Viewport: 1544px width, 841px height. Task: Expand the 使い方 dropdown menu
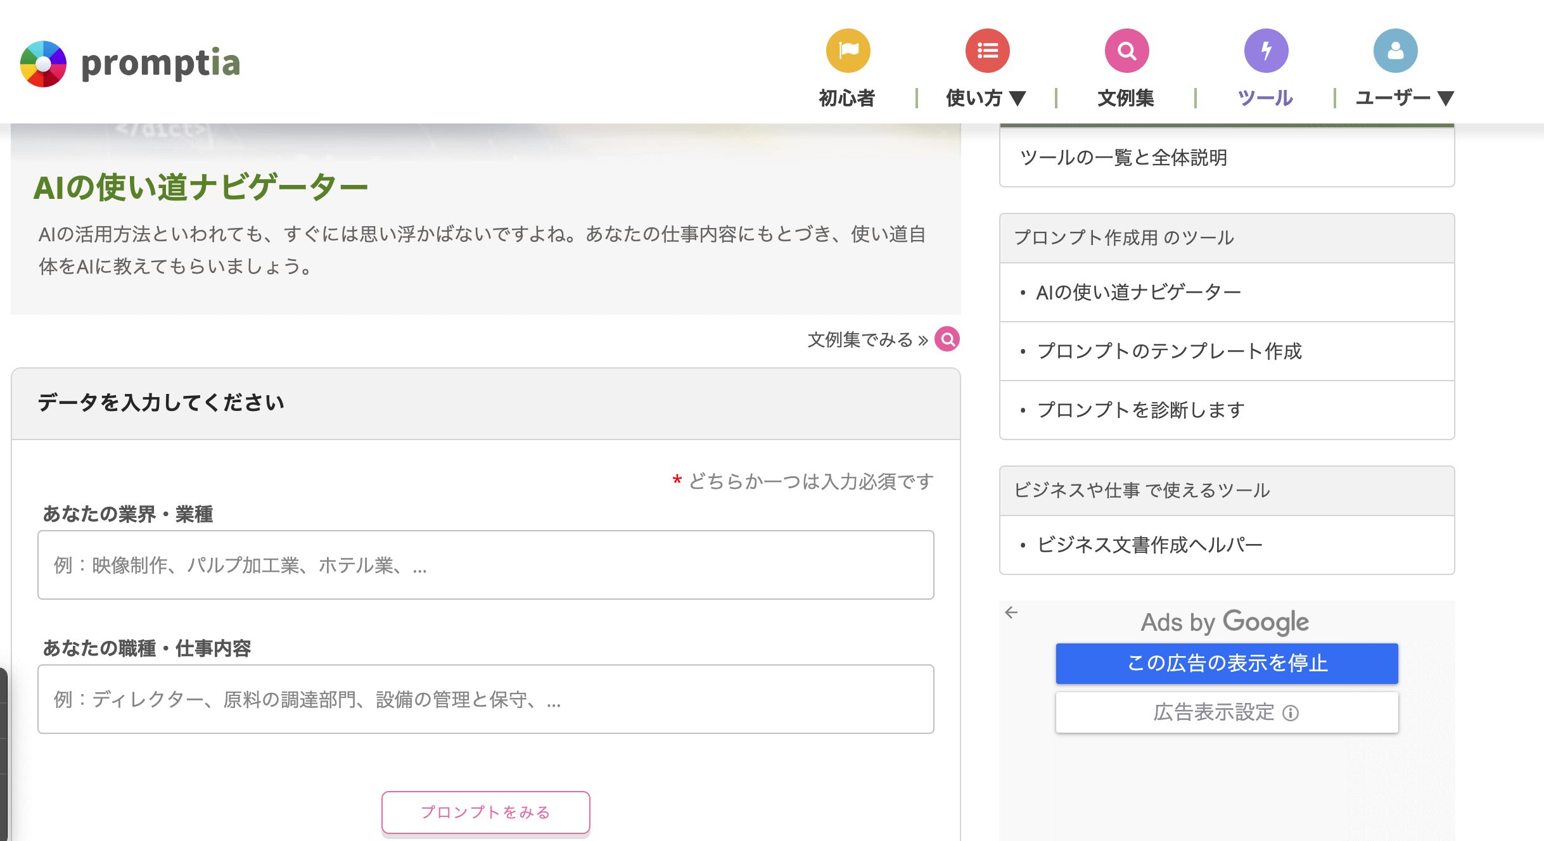click(x=986, y=98)
